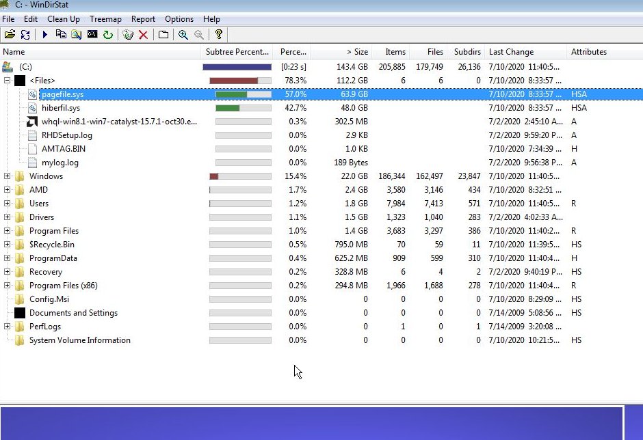Click the System Volume Information folder icon
Screen dimensions: 643x440
(x=19, y=340)
